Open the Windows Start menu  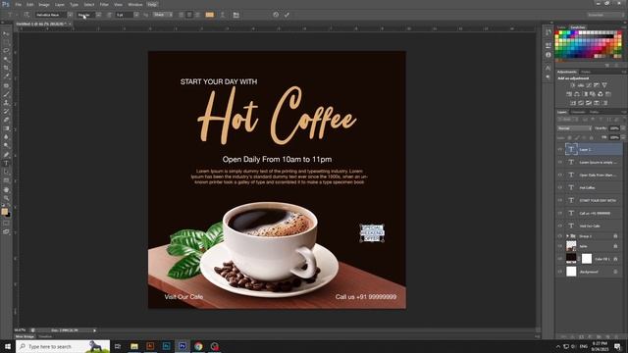[8, 346]
